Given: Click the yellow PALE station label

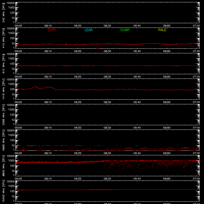Looking at the screenshot, I should [162, 30].
